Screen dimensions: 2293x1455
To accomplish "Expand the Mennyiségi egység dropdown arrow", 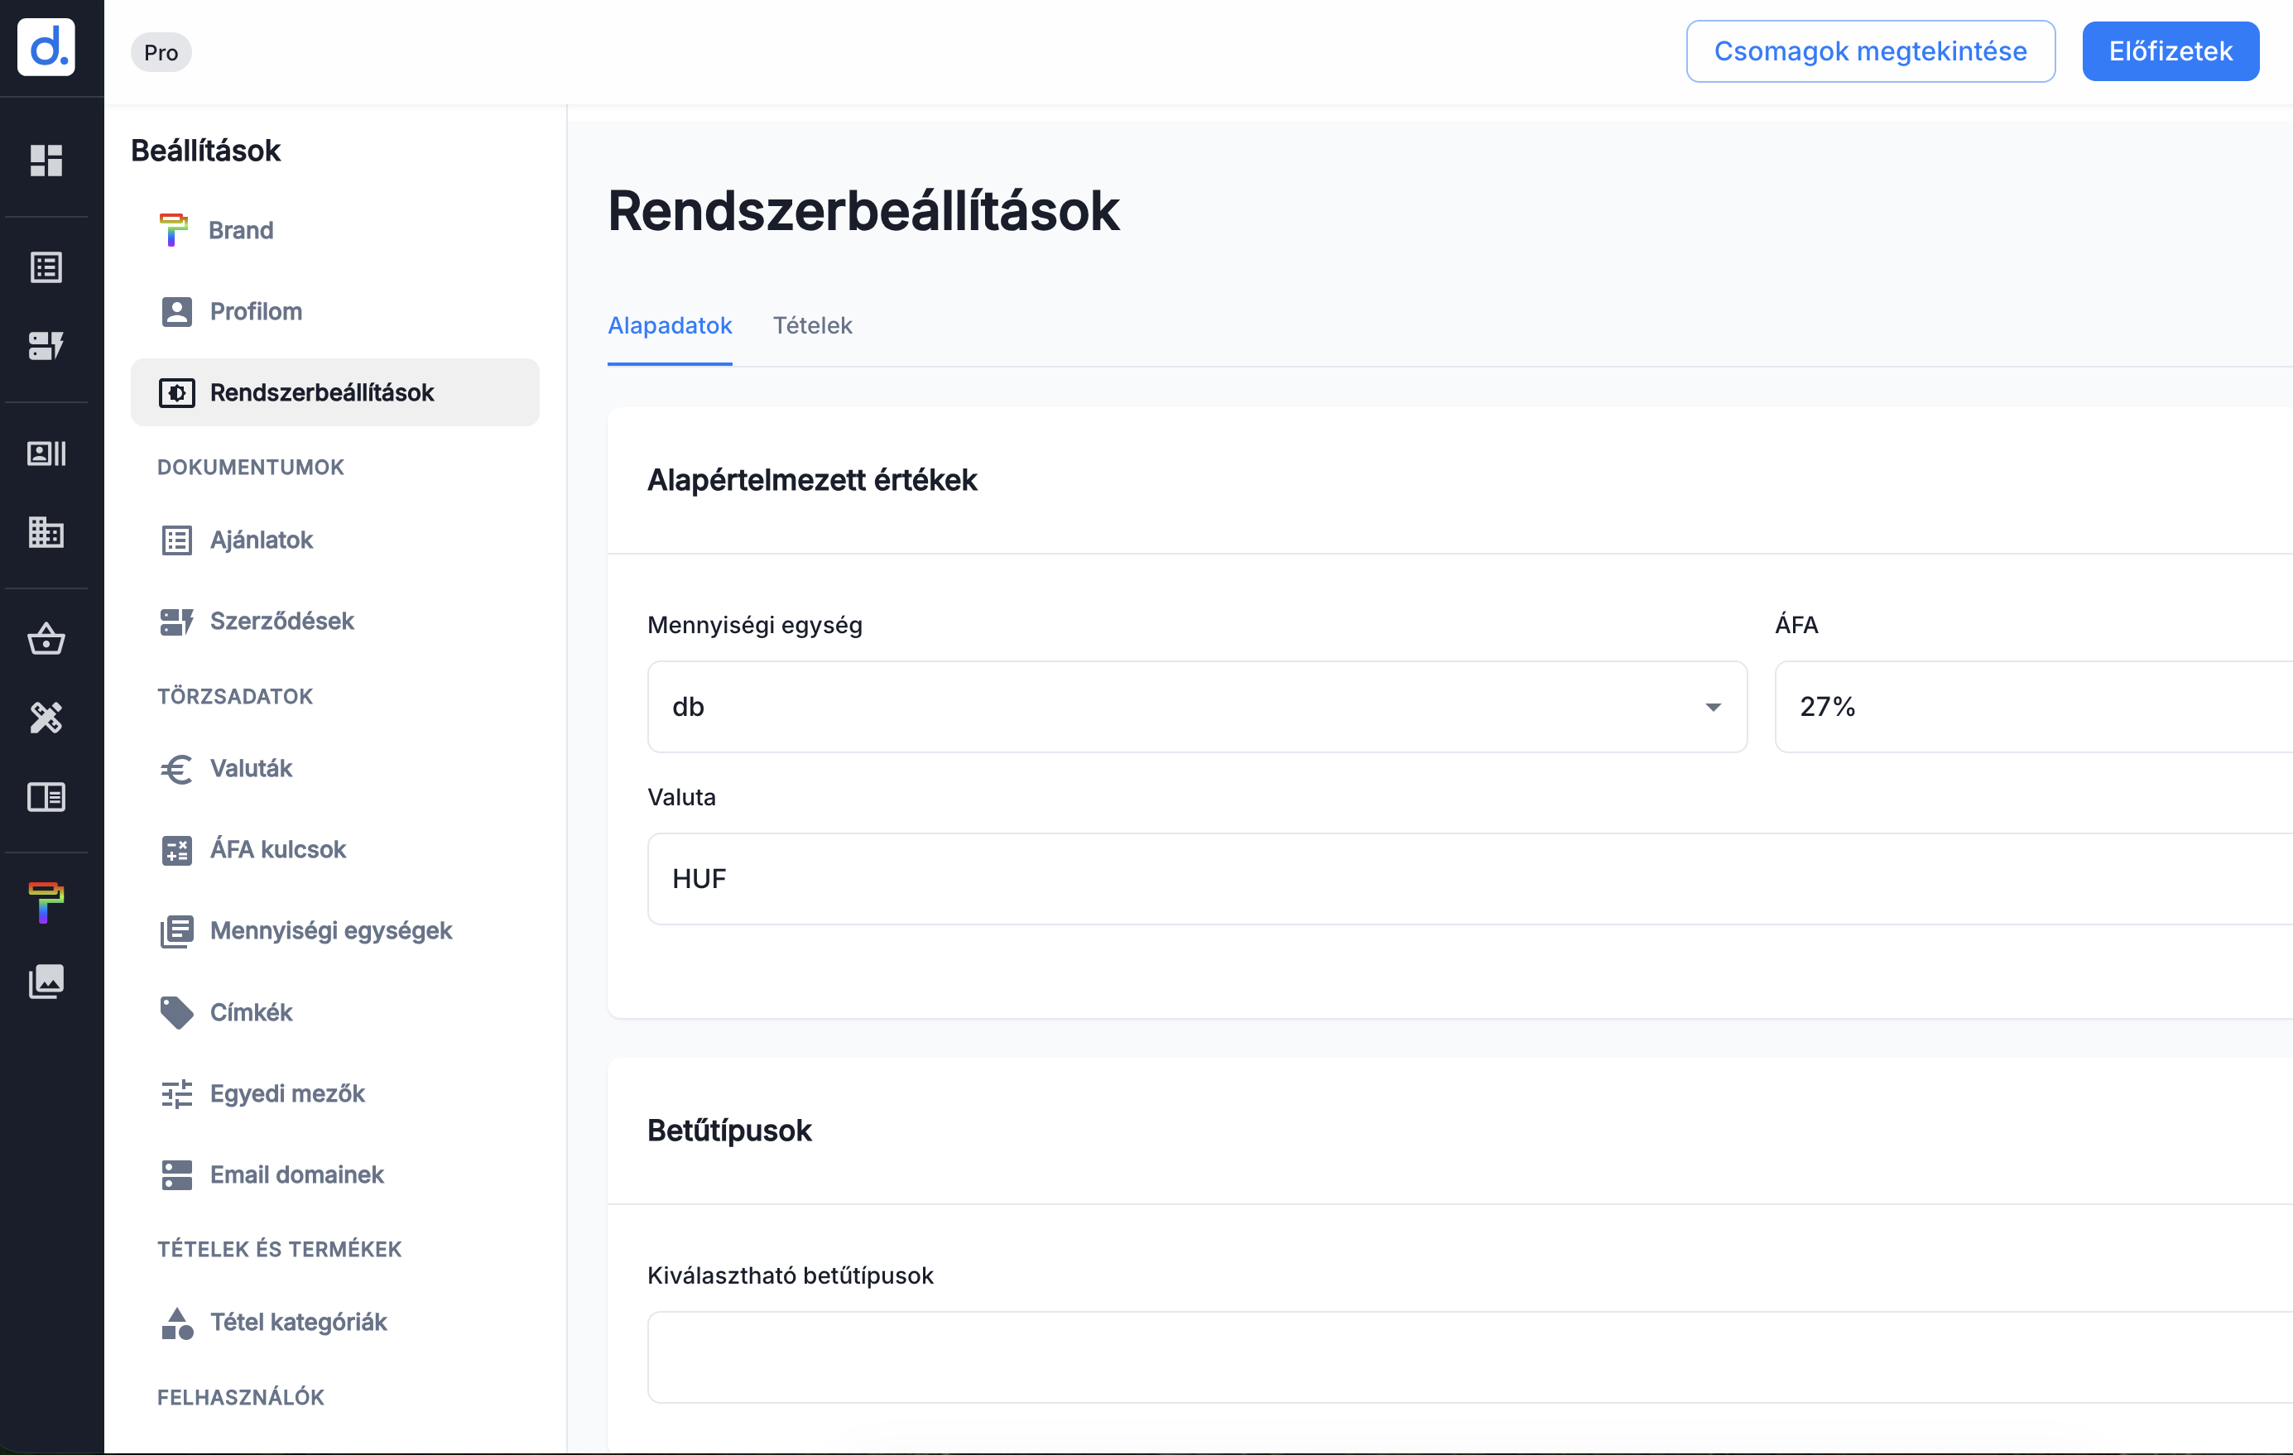I will click(x=1712, y=707).
